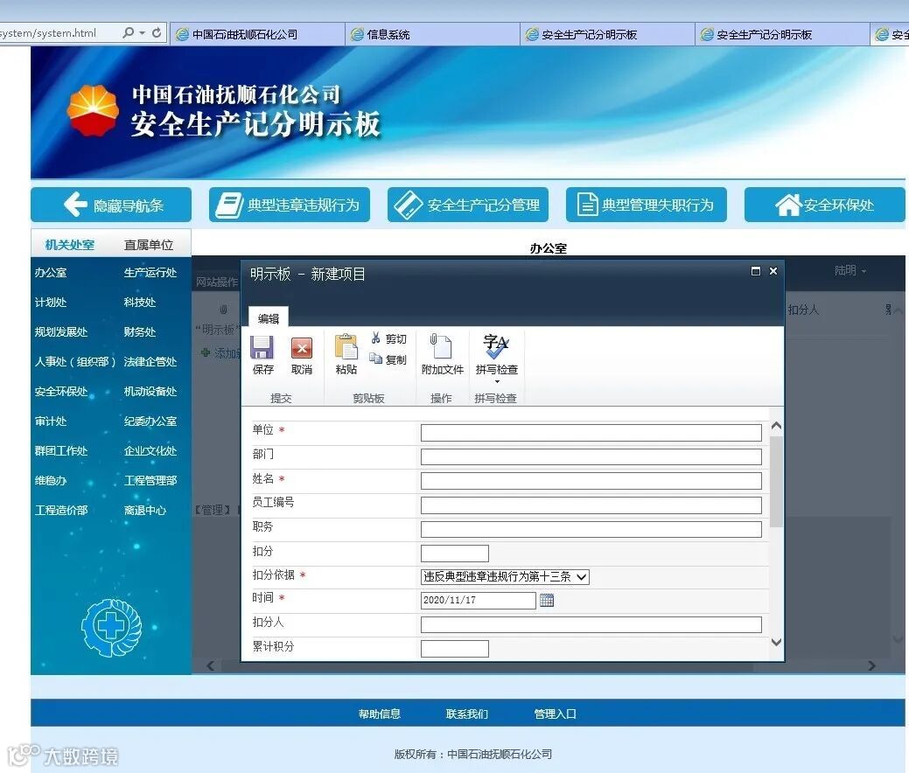This screenshot has height=773, width=909.
Task: Open the calendar date picker icon
Action: (547, 601)
